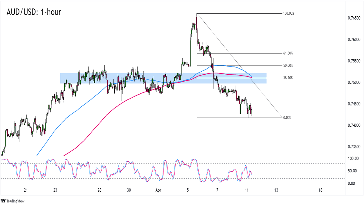Click the 0.74500 price axis label

click(x=354, y=104)
